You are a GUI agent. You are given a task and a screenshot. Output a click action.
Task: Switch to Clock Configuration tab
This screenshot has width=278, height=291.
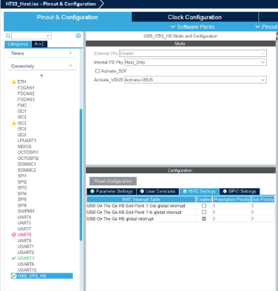(x=194, y=17)
